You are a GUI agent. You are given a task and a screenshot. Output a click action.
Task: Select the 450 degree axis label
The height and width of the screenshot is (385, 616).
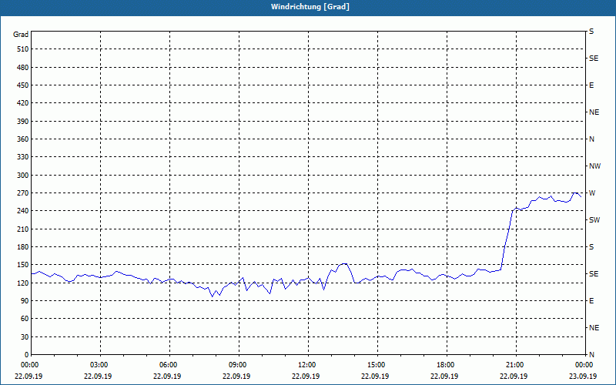pos(23,85)
